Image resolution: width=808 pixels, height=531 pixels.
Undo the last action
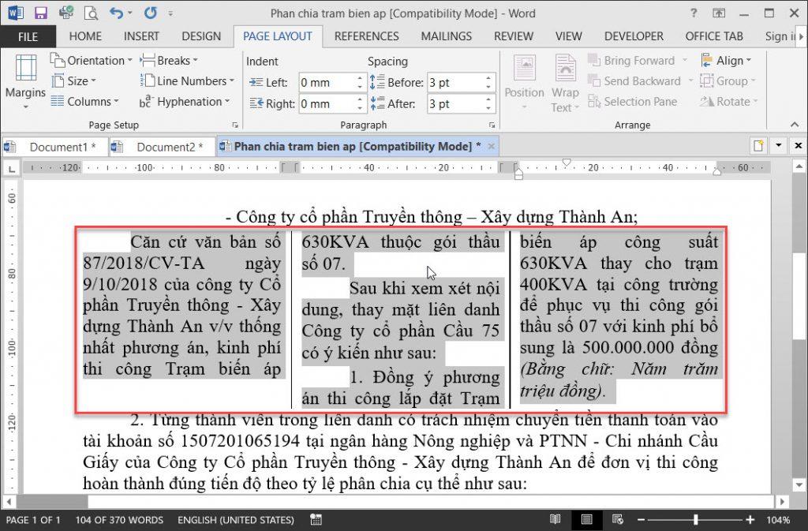click(x=115, y=13)
